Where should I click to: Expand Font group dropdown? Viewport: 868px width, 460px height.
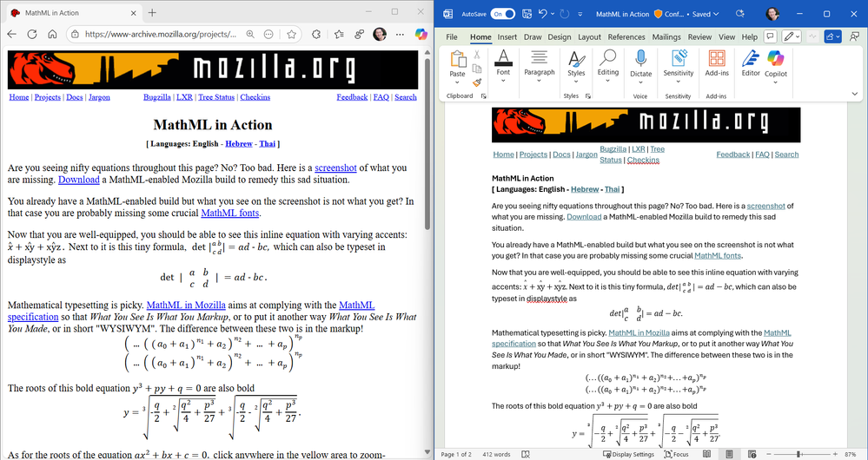(x=503, y=81)
